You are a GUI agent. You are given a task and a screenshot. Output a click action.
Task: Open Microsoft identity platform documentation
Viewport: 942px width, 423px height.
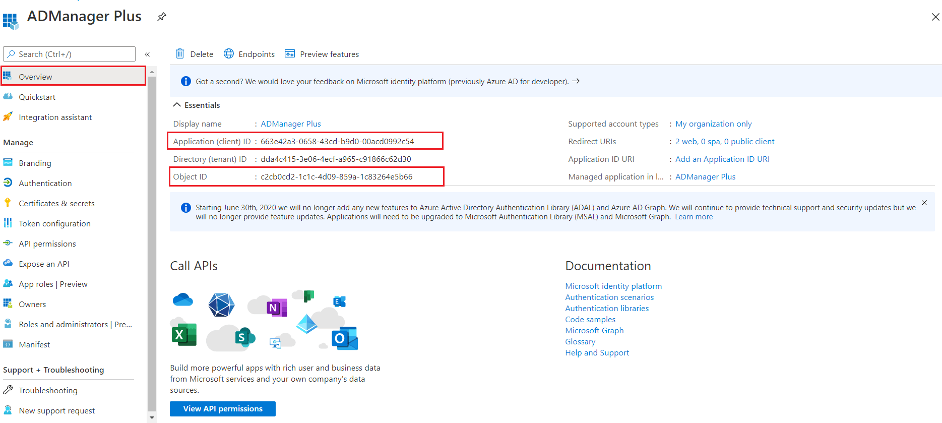click(613, 286)
